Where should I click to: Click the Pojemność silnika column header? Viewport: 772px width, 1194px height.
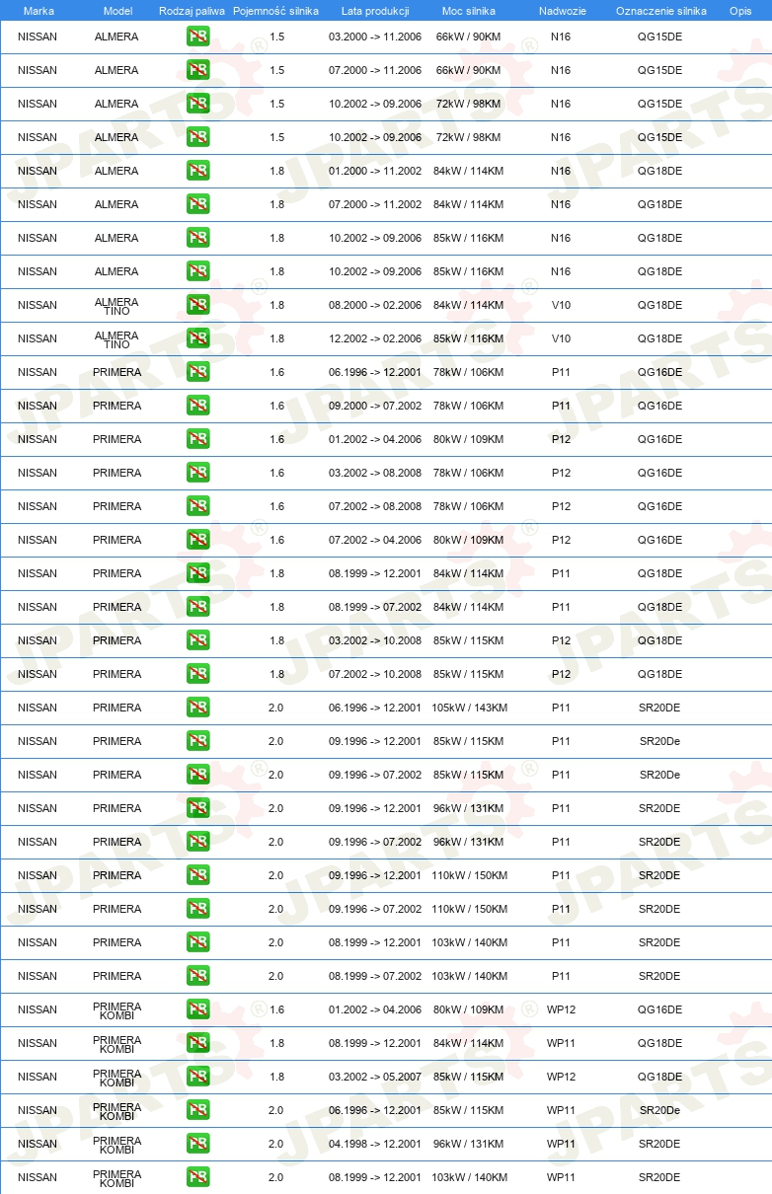275,11
